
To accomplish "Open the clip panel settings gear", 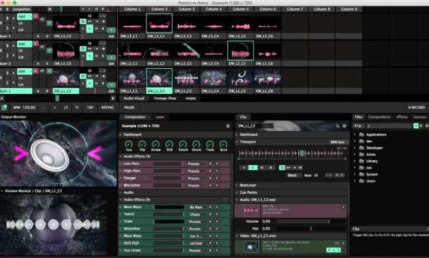I will click(x=345, y=126).
